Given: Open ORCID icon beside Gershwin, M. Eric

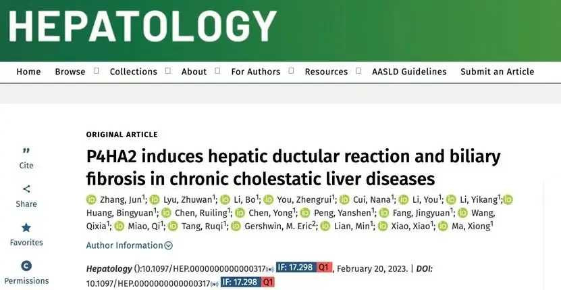Looking at the screenshot, I should point(236,226).
